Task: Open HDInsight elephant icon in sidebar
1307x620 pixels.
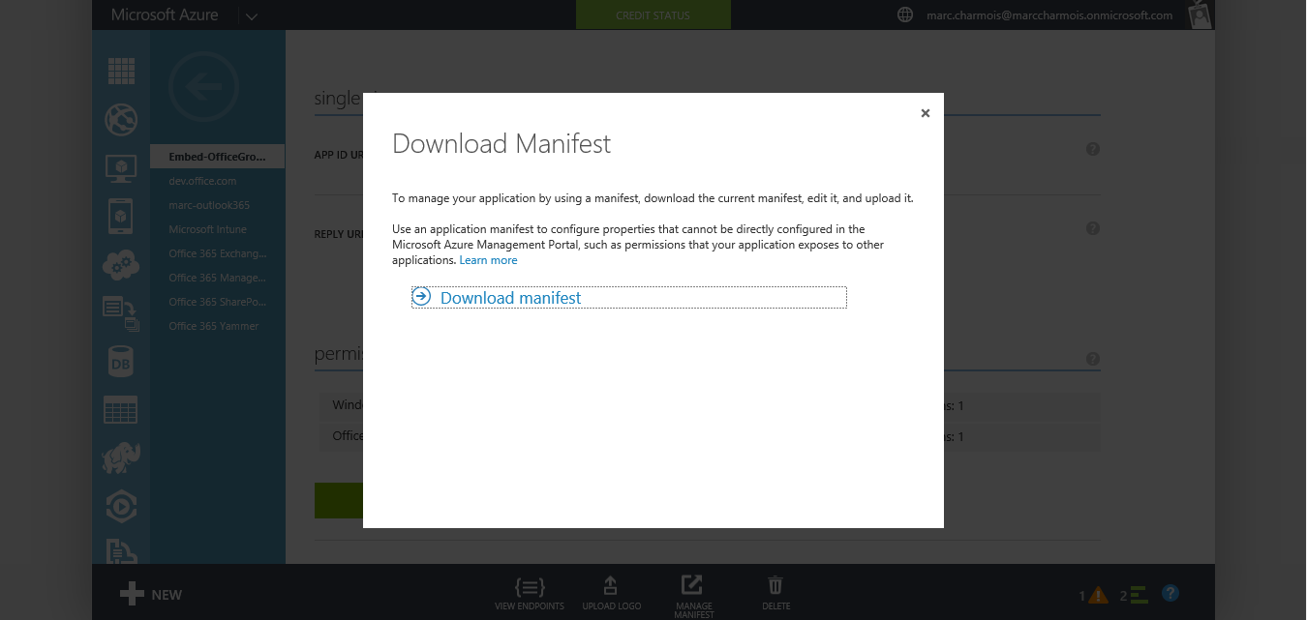Action: tap(121, 458)
